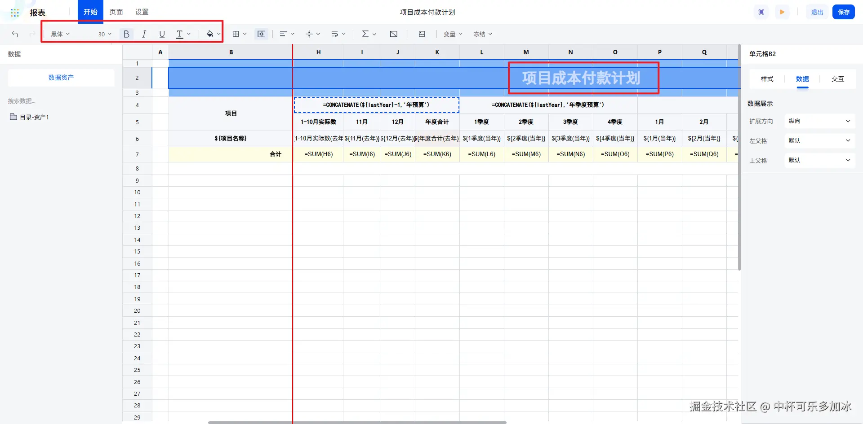Select the 合计 cell
The height and width of the screenshot is (424, 863).
tap(231, 154)
